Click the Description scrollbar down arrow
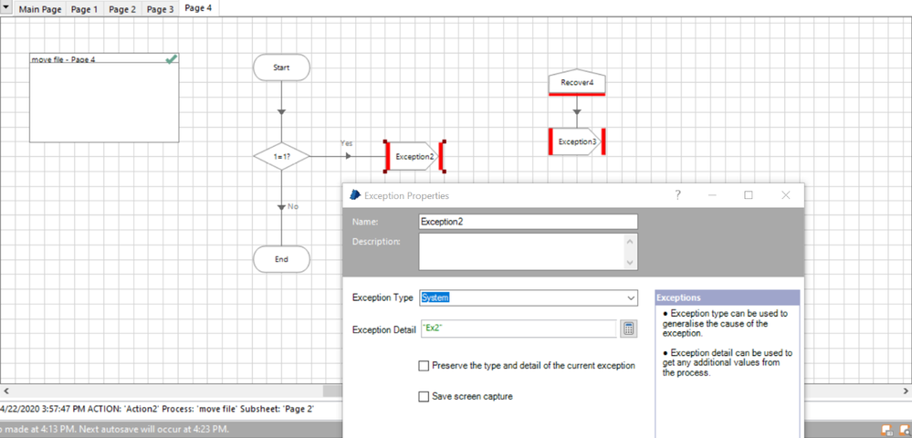Viewport: 912px width, 438px height. coord(631,263)
